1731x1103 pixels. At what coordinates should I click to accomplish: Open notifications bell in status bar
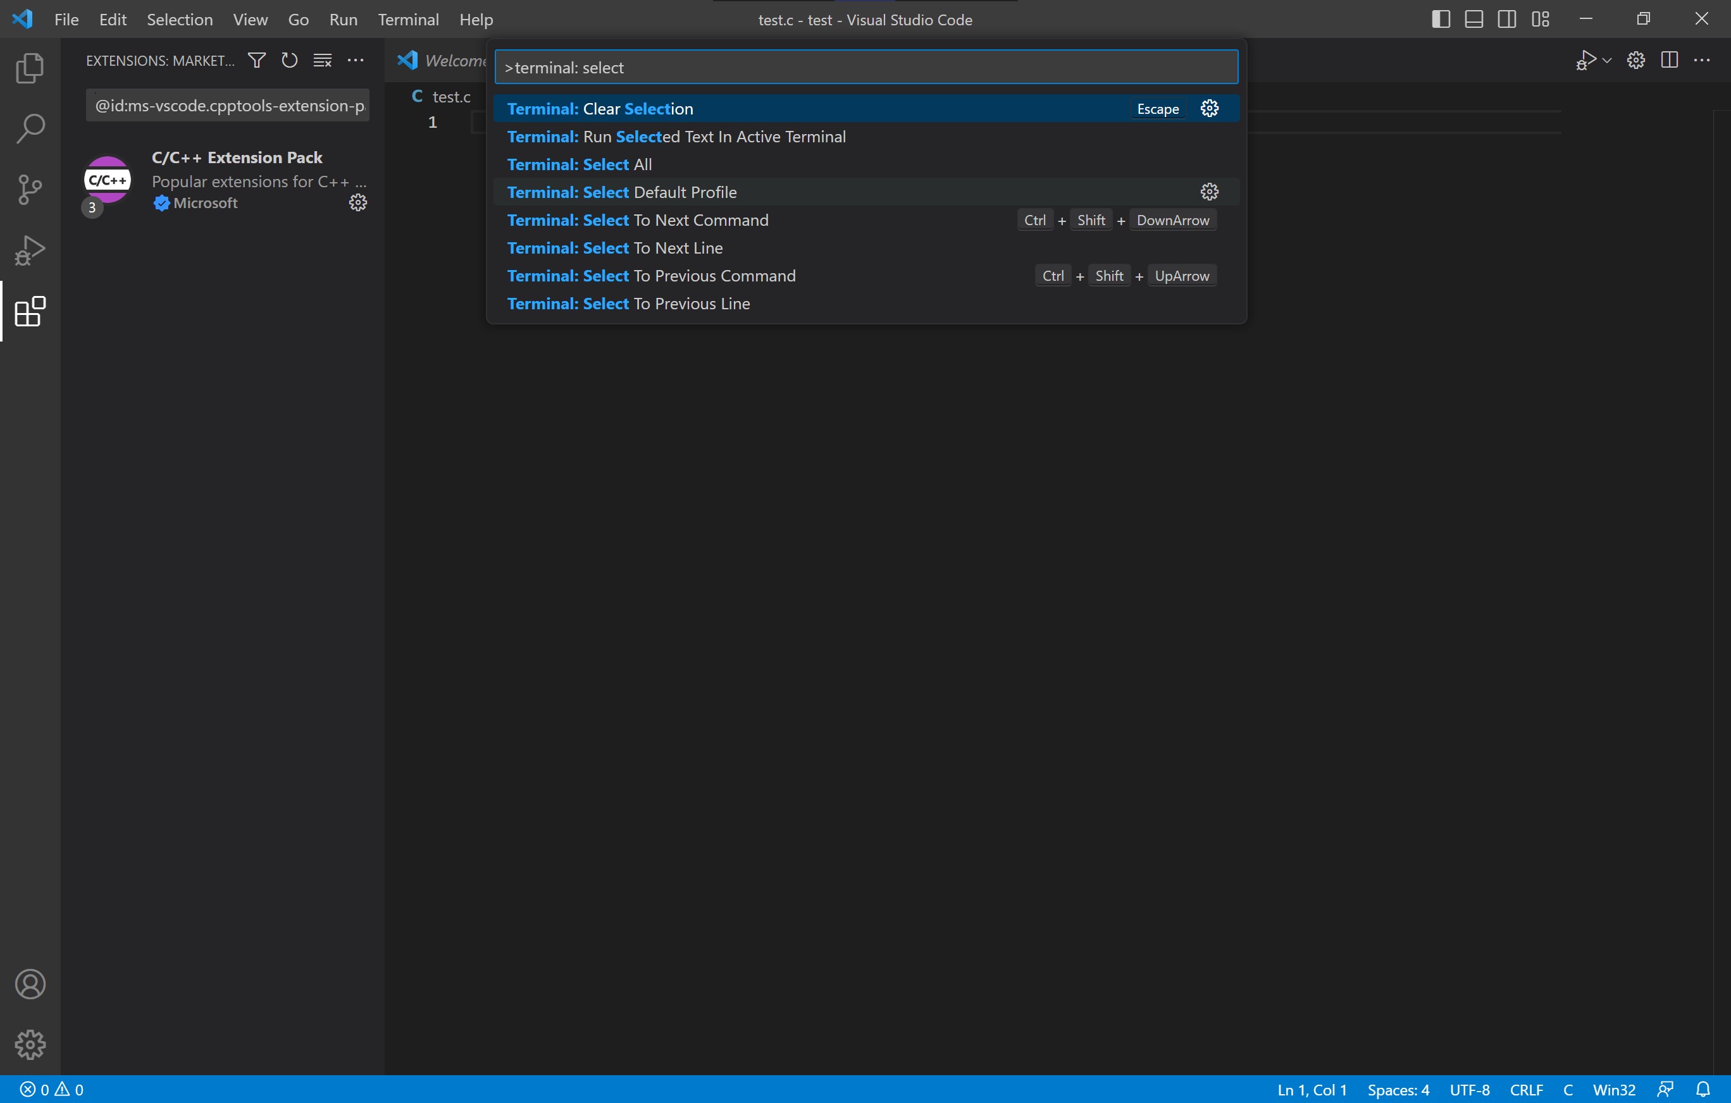click(x=1703, y=1089)
